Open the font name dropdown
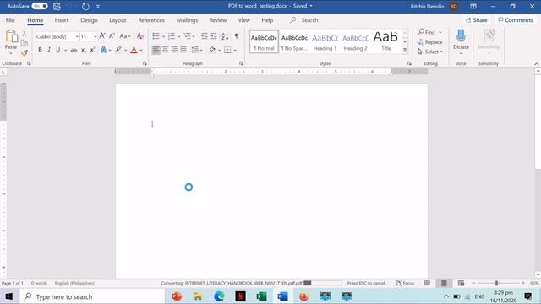 (77, 36)
